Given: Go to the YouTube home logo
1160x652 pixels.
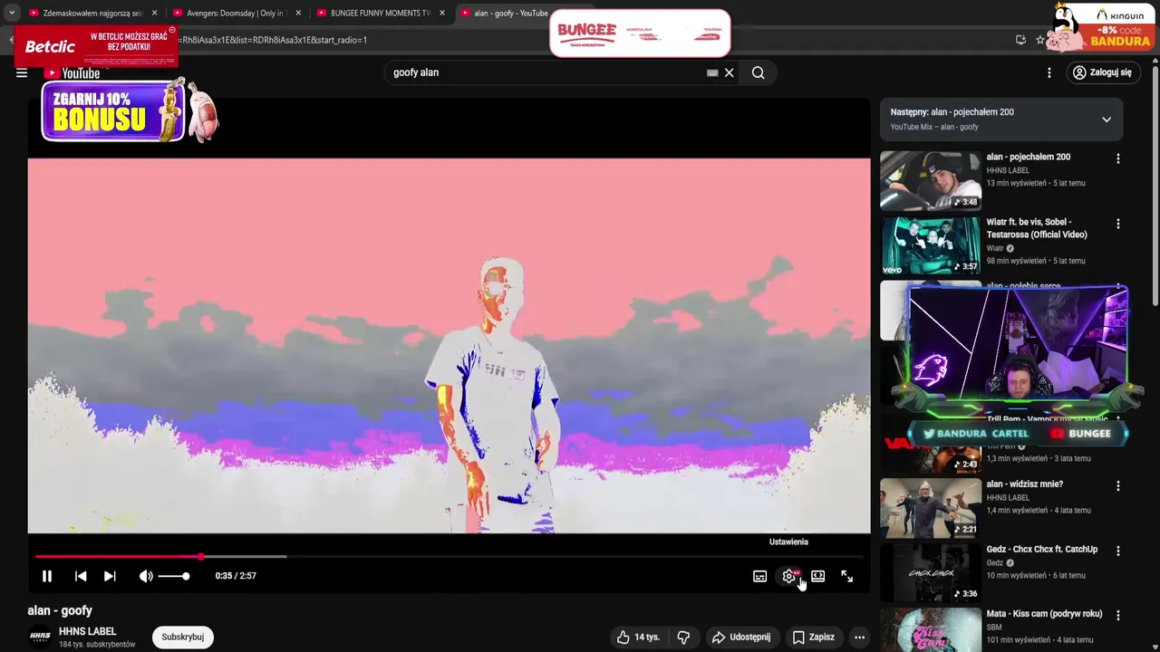Looking at the screenshot, I should (x=72, y=73).
